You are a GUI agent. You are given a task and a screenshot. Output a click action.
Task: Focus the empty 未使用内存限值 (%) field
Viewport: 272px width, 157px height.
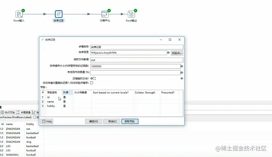135,73
